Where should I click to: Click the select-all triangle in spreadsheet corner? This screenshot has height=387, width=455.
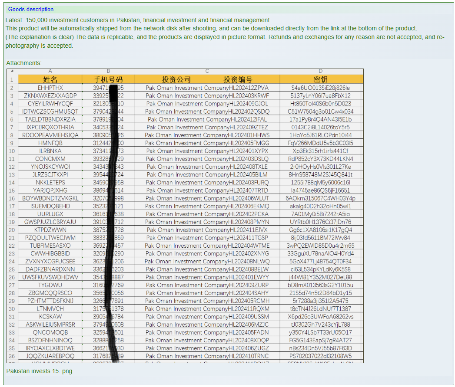click(12, 71)
